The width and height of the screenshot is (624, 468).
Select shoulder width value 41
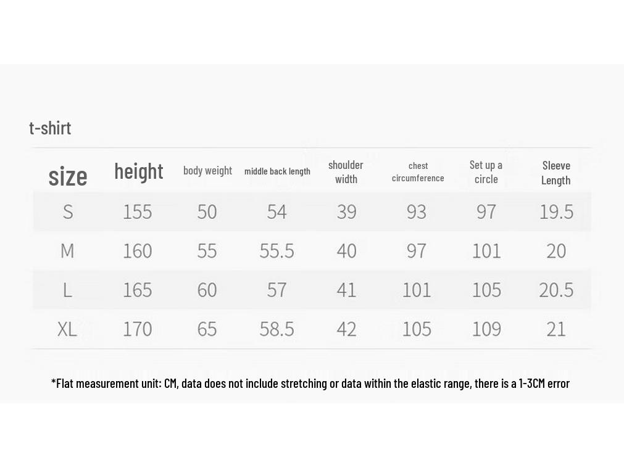346,290
